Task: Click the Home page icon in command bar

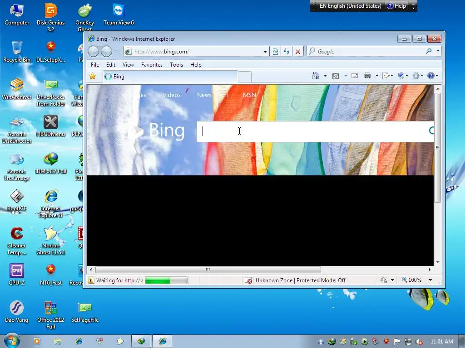Action: (x=316, y=76)
